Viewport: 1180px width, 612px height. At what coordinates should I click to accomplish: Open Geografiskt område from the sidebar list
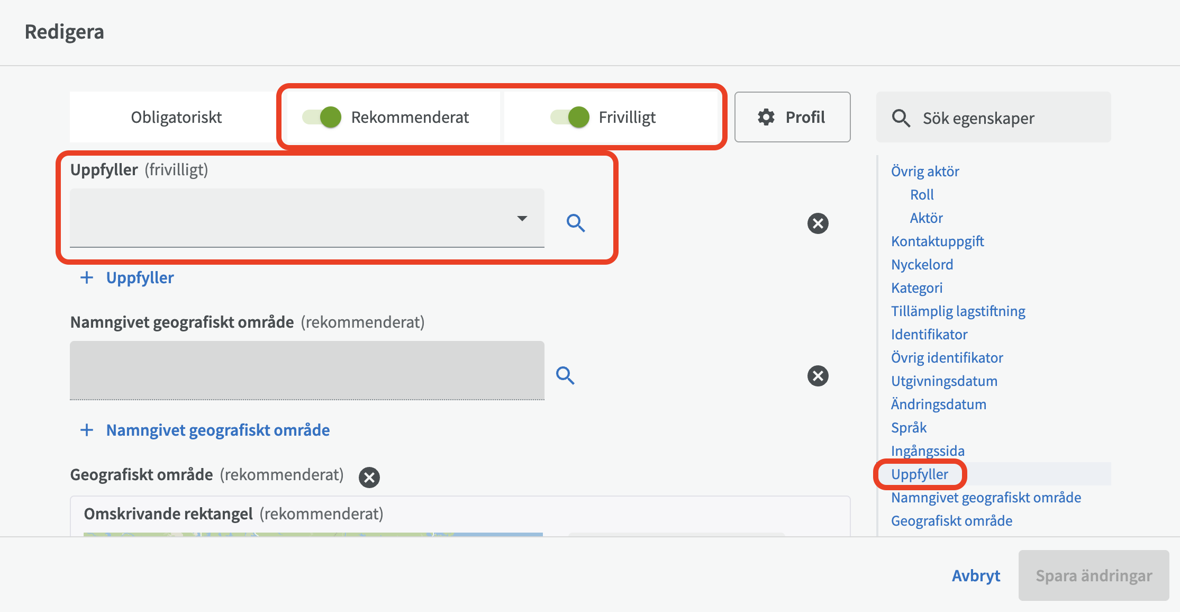click(951, 521)
